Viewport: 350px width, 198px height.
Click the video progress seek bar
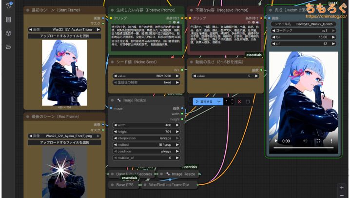(x=304, y=148)
